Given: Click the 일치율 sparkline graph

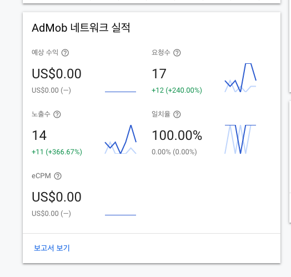Looking at the screenshot, I should pos(240,139).
